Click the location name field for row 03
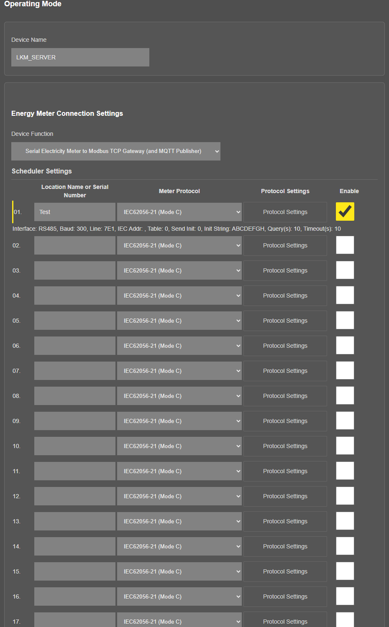 click(75, 270)
